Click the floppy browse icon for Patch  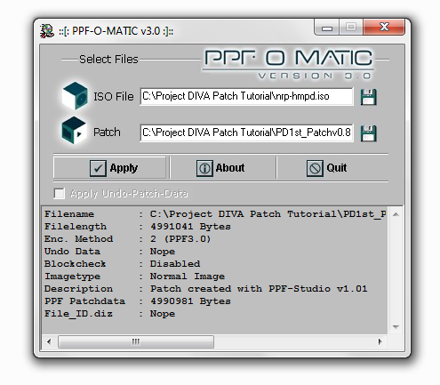[368, 133]
